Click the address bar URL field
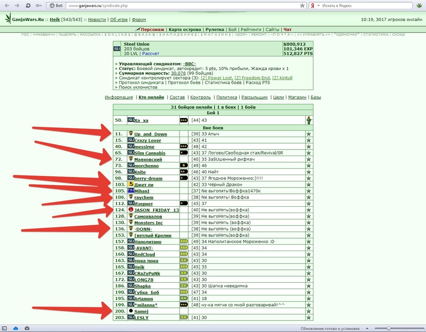The image size is (426, 332). (183, 5)
